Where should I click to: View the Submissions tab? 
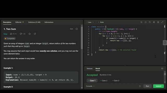[49, 22]
